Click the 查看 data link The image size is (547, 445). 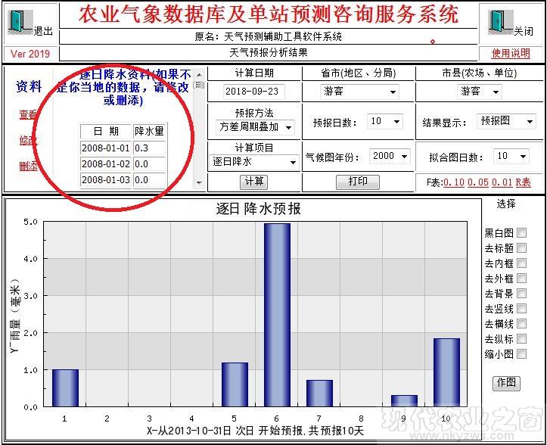click(x=28, y=115)
